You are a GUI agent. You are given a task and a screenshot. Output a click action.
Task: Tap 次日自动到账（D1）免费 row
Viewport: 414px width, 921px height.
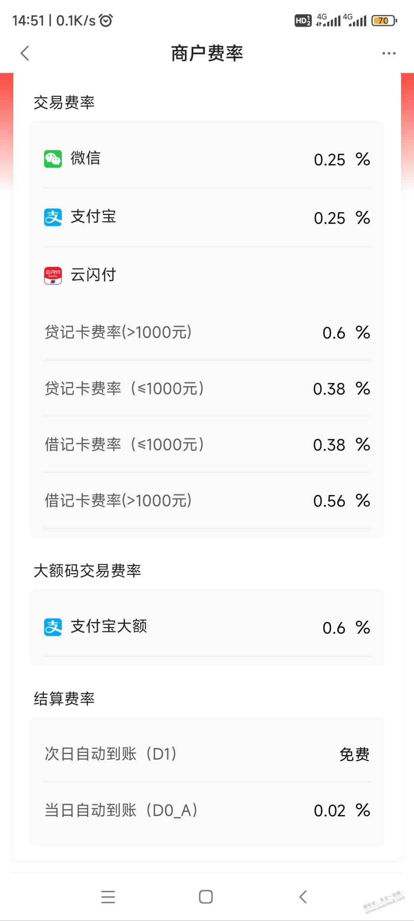tap(207, 754)
